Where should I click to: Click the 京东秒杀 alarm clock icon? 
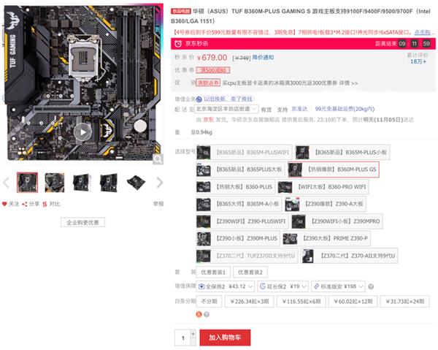click(x=178, y=44)
